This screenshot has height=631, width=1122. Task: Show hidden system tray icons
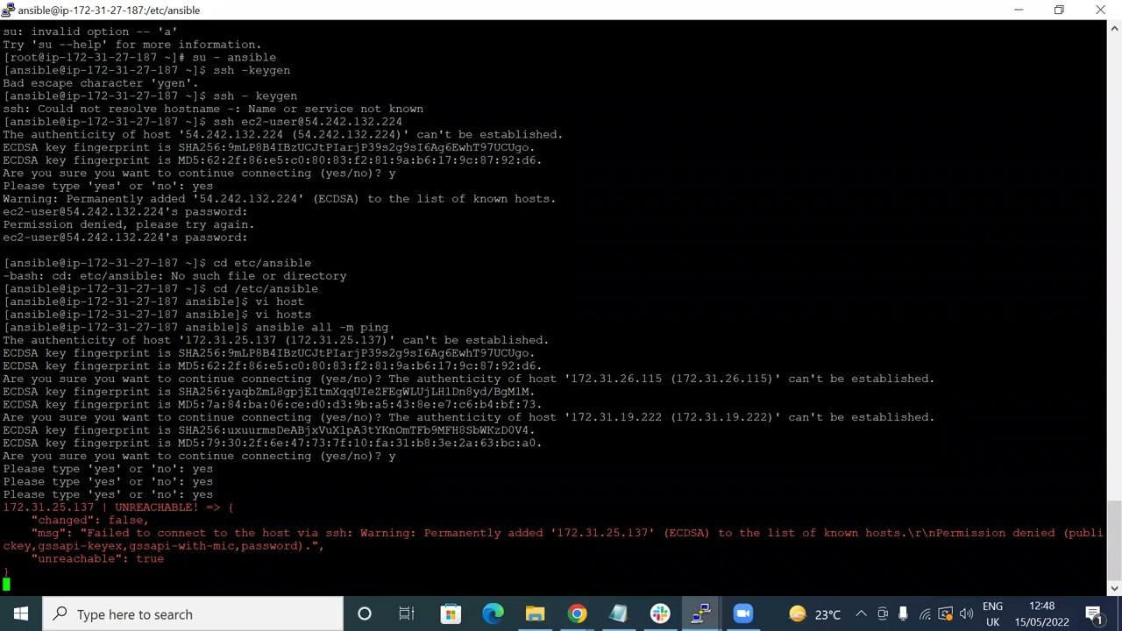point(861,614)
